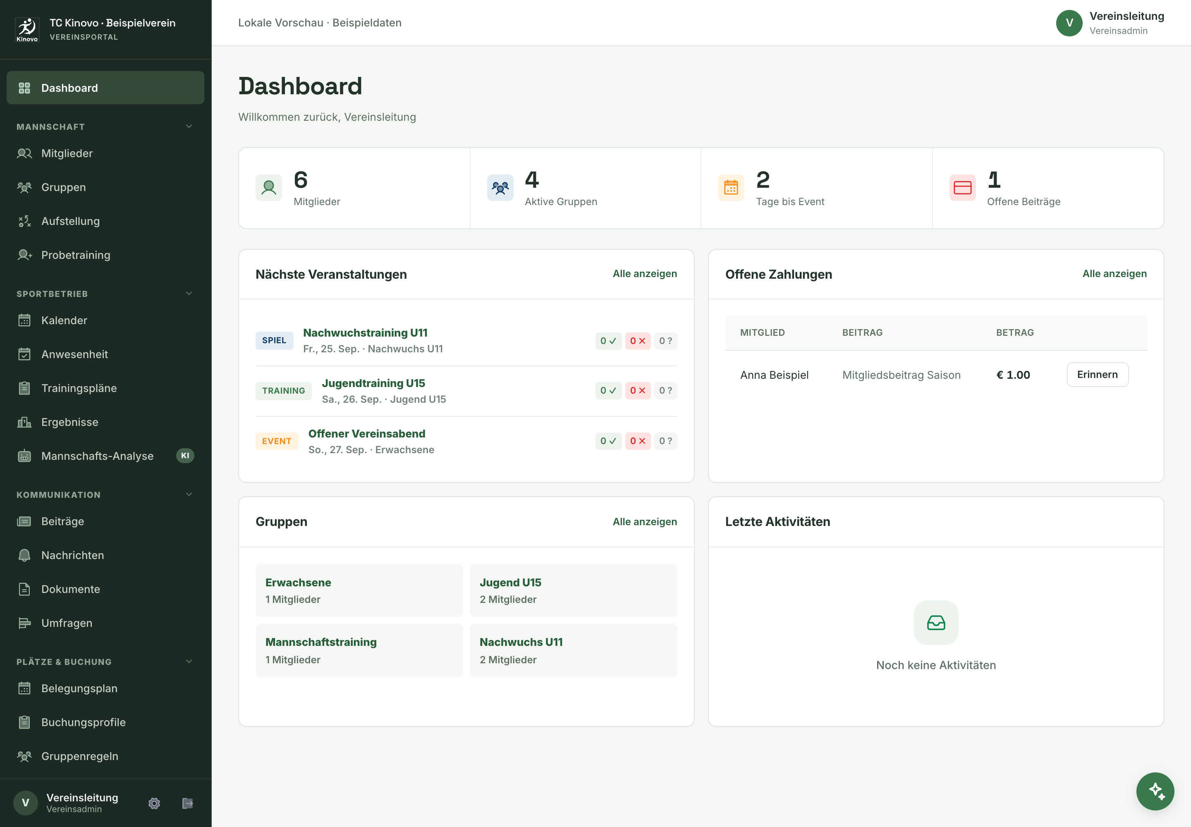Open the AI assistant sparkle button
Image resolution: width=1191 pixels, height=827 pixels.
(1155, 791)
